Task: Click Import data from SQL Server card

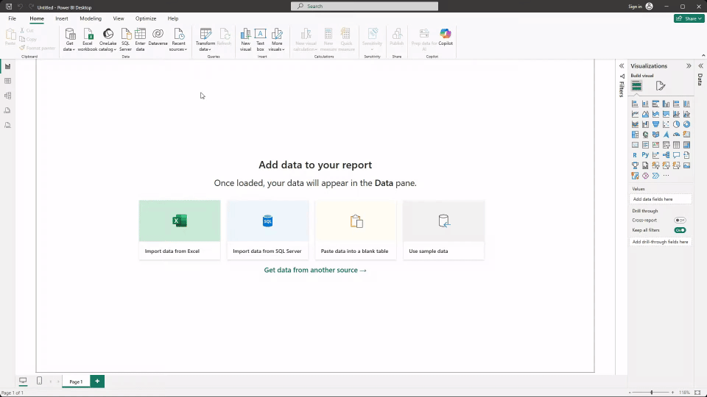Action: pyautogui.click(x=267, y=230)
